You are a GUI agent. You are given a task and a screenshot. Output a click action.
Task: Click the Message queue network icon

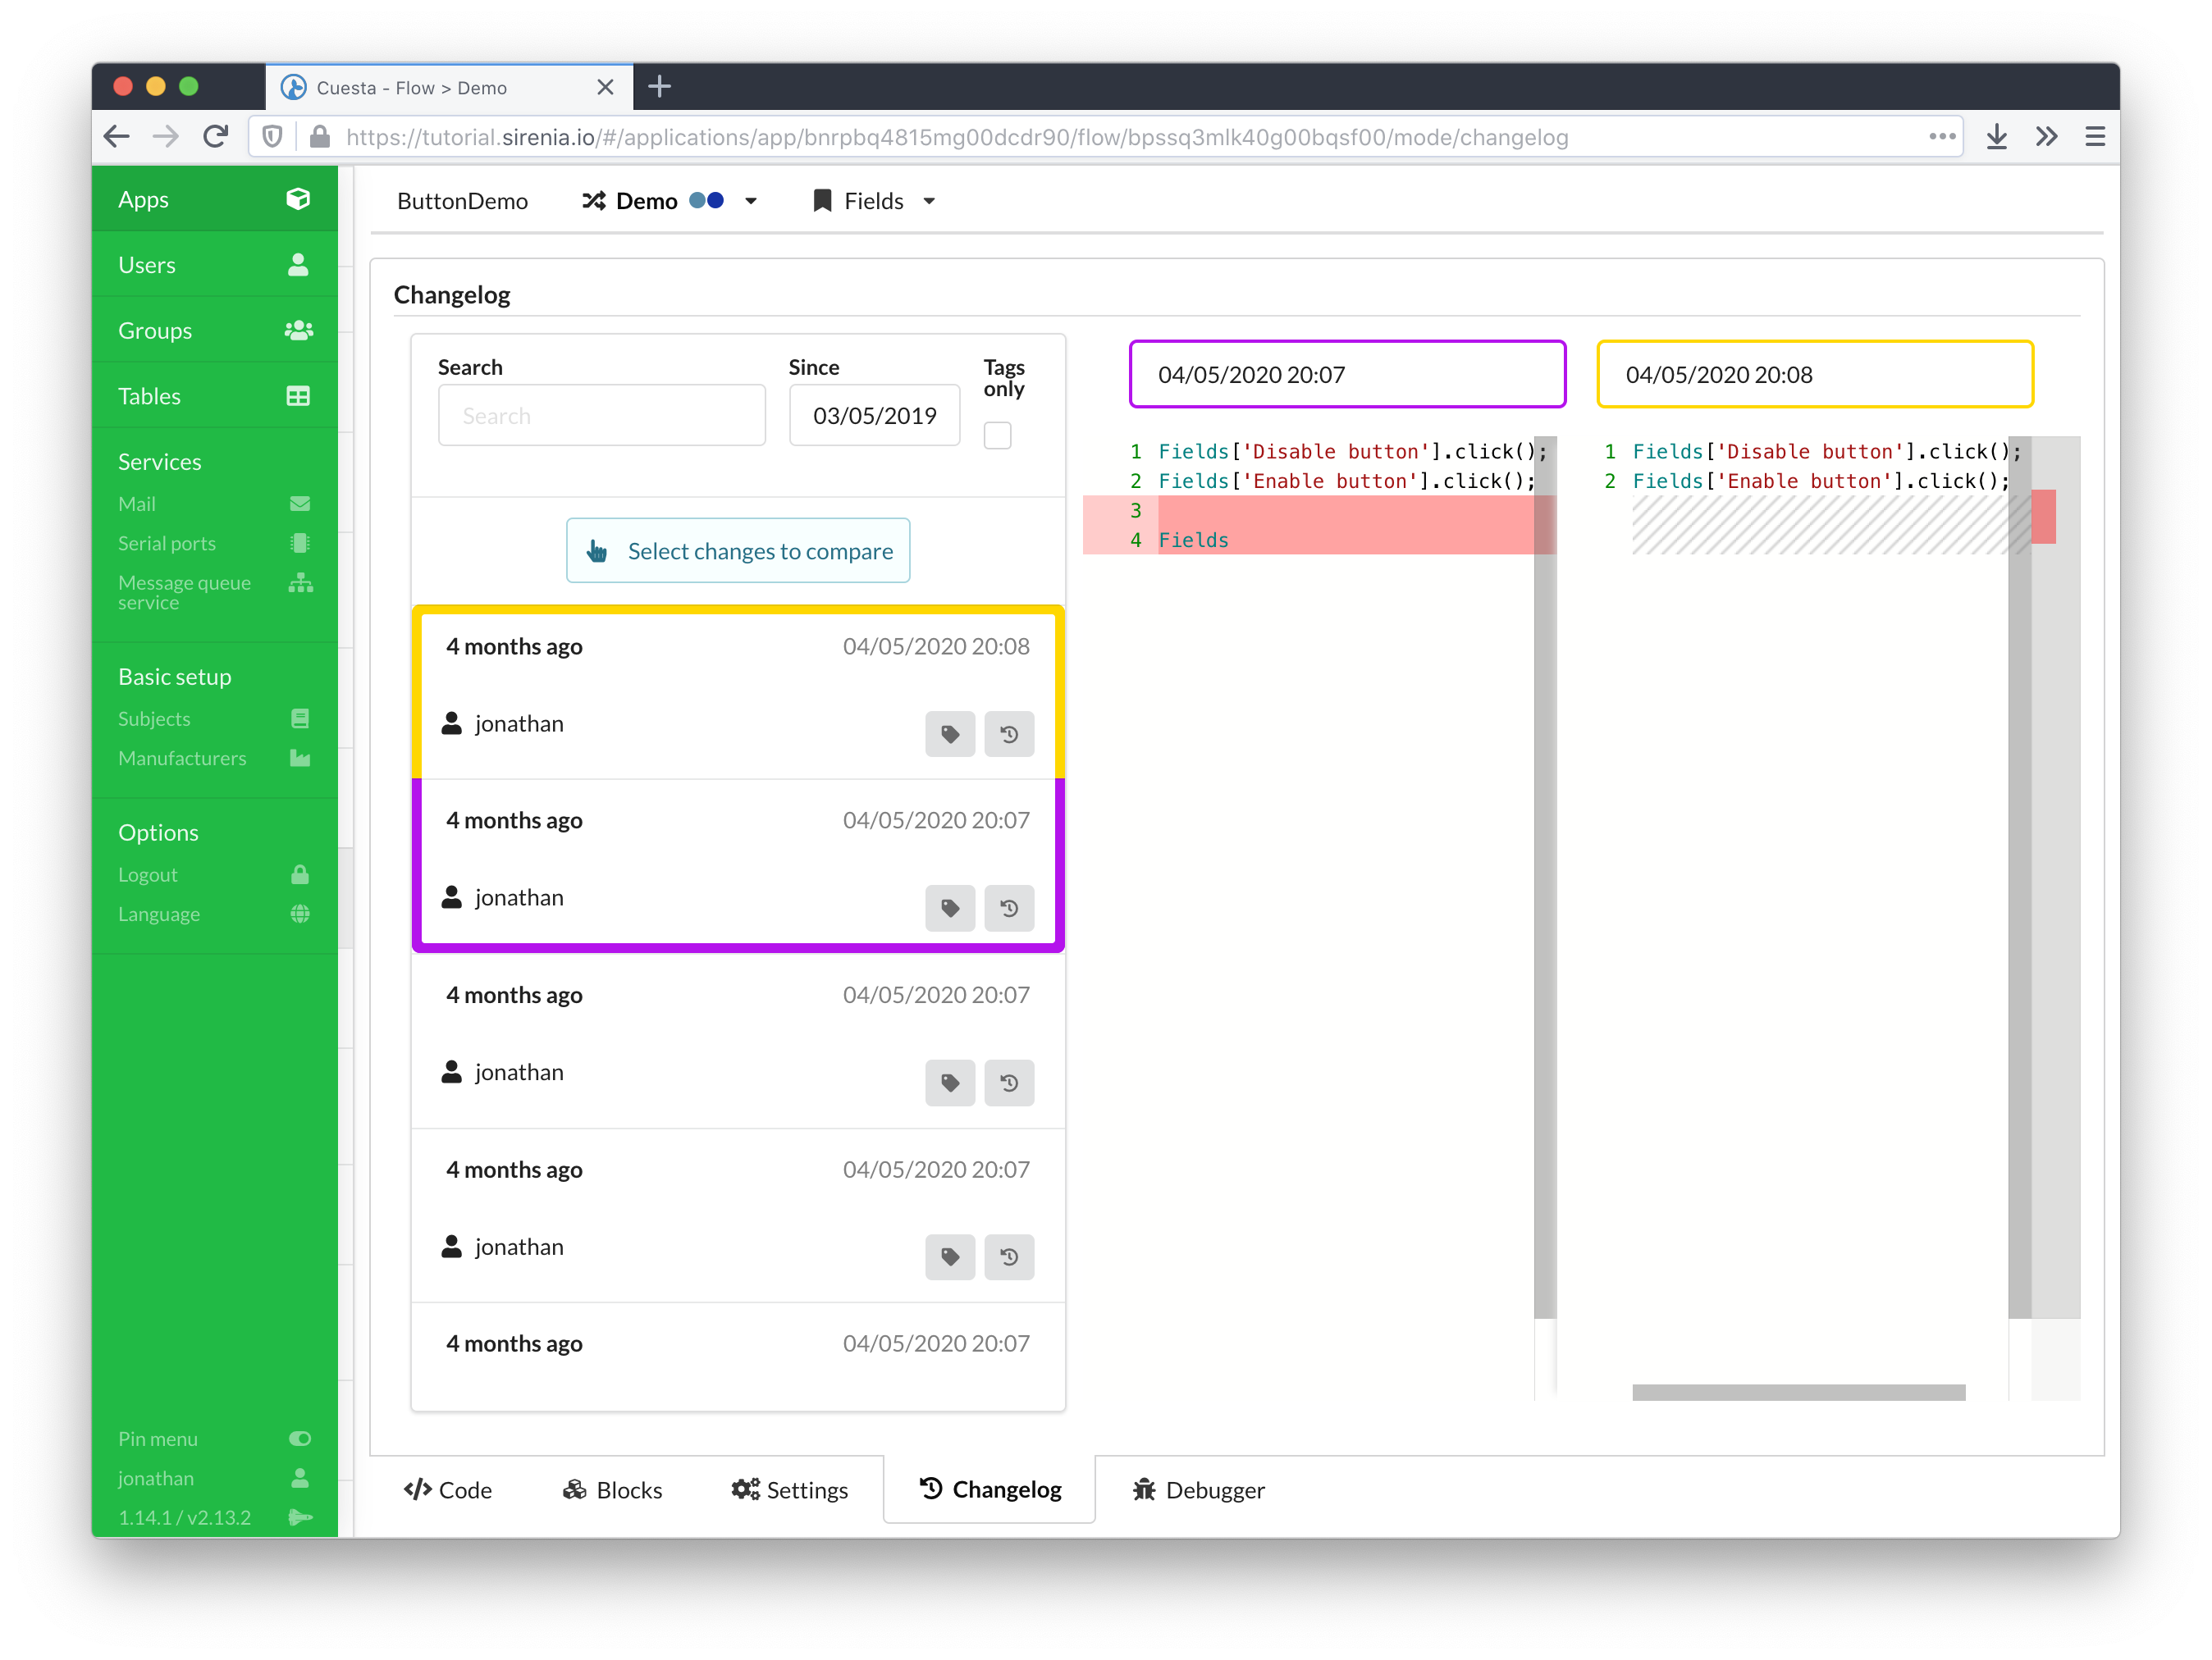[301, 582]
